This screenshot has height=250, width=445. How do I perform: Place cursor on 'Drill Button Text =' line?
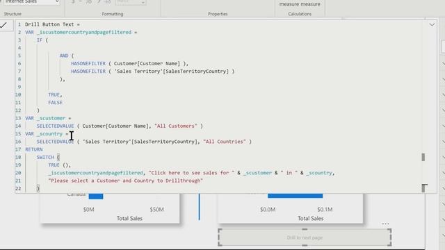coord(52,24)
